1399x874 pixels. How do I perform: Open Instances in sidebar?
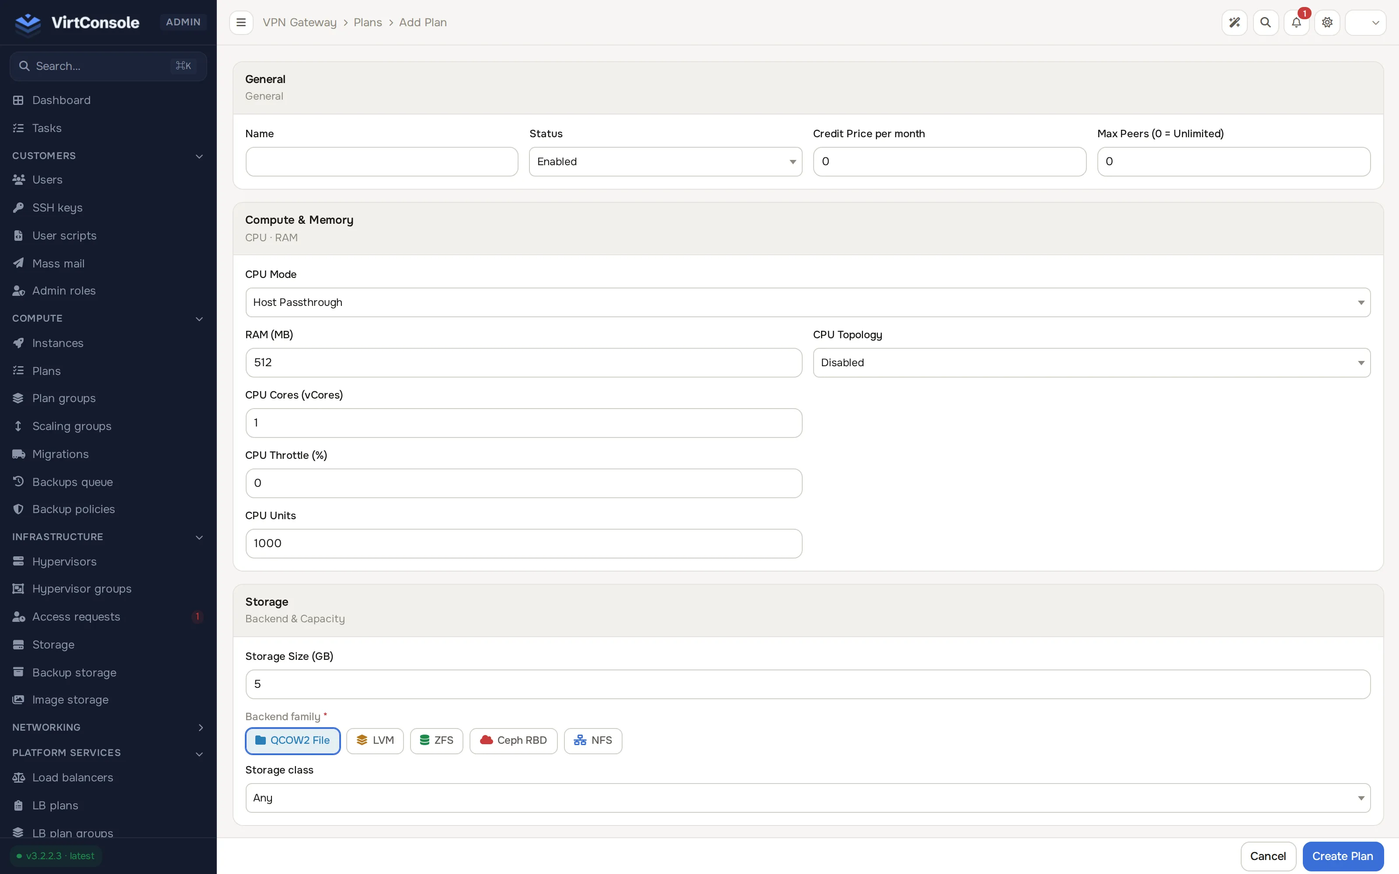[x=108, y=343]
